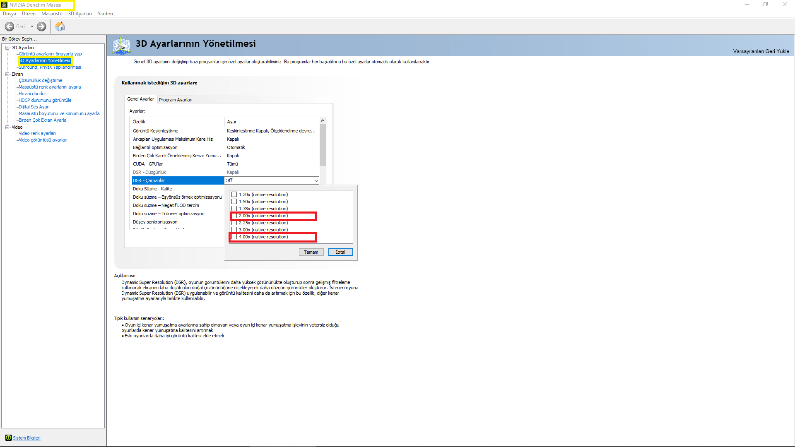
Task: Open the Sistem Bilgileri link
Action: click(x=26, y=438)
